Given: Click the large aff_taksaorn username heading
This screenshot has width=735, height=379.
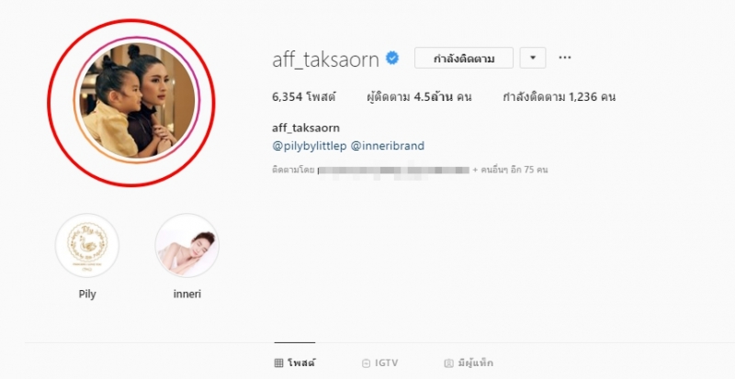Looking at the screenshot, I should click(325, 60).
